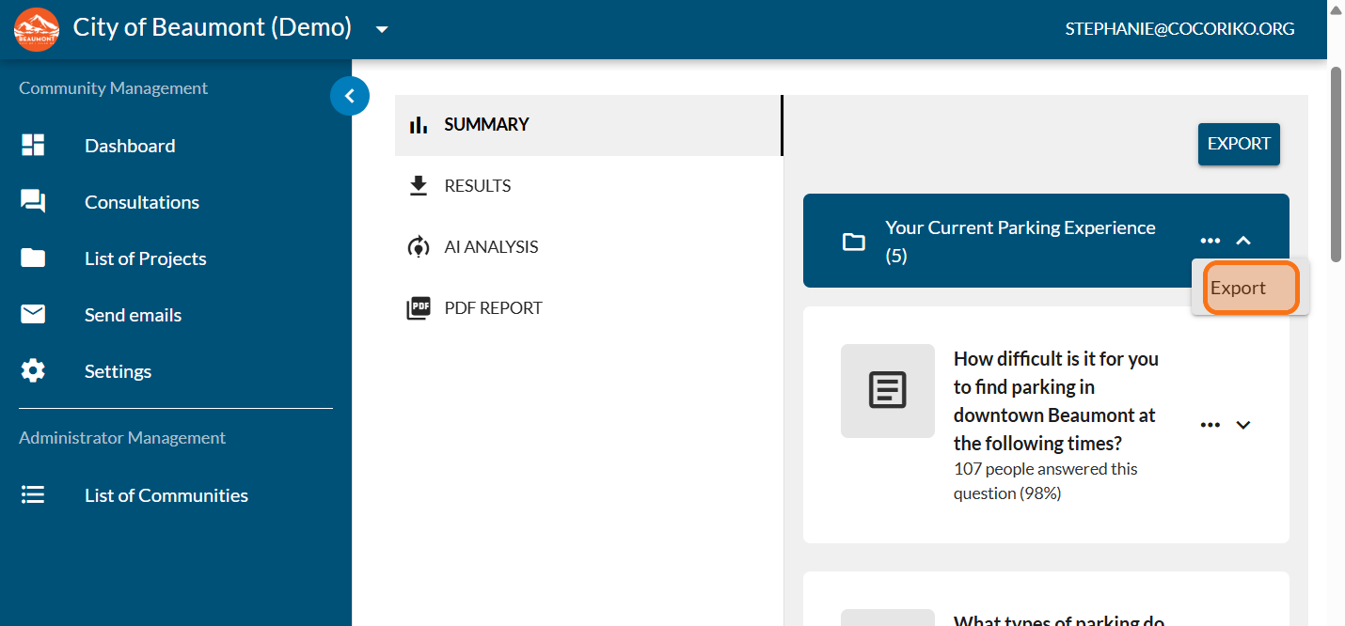Collapse the sidebar with the round arrow button
Screen dimensions: 1345x626
click(350, 95)
